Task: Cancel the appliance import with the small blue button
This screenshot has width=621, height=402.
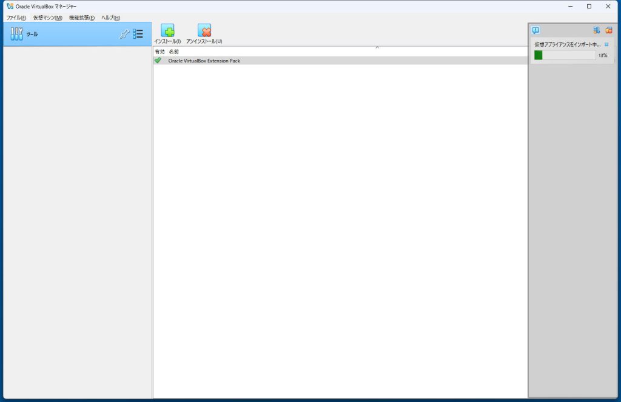Action: (x=606, y=45)
